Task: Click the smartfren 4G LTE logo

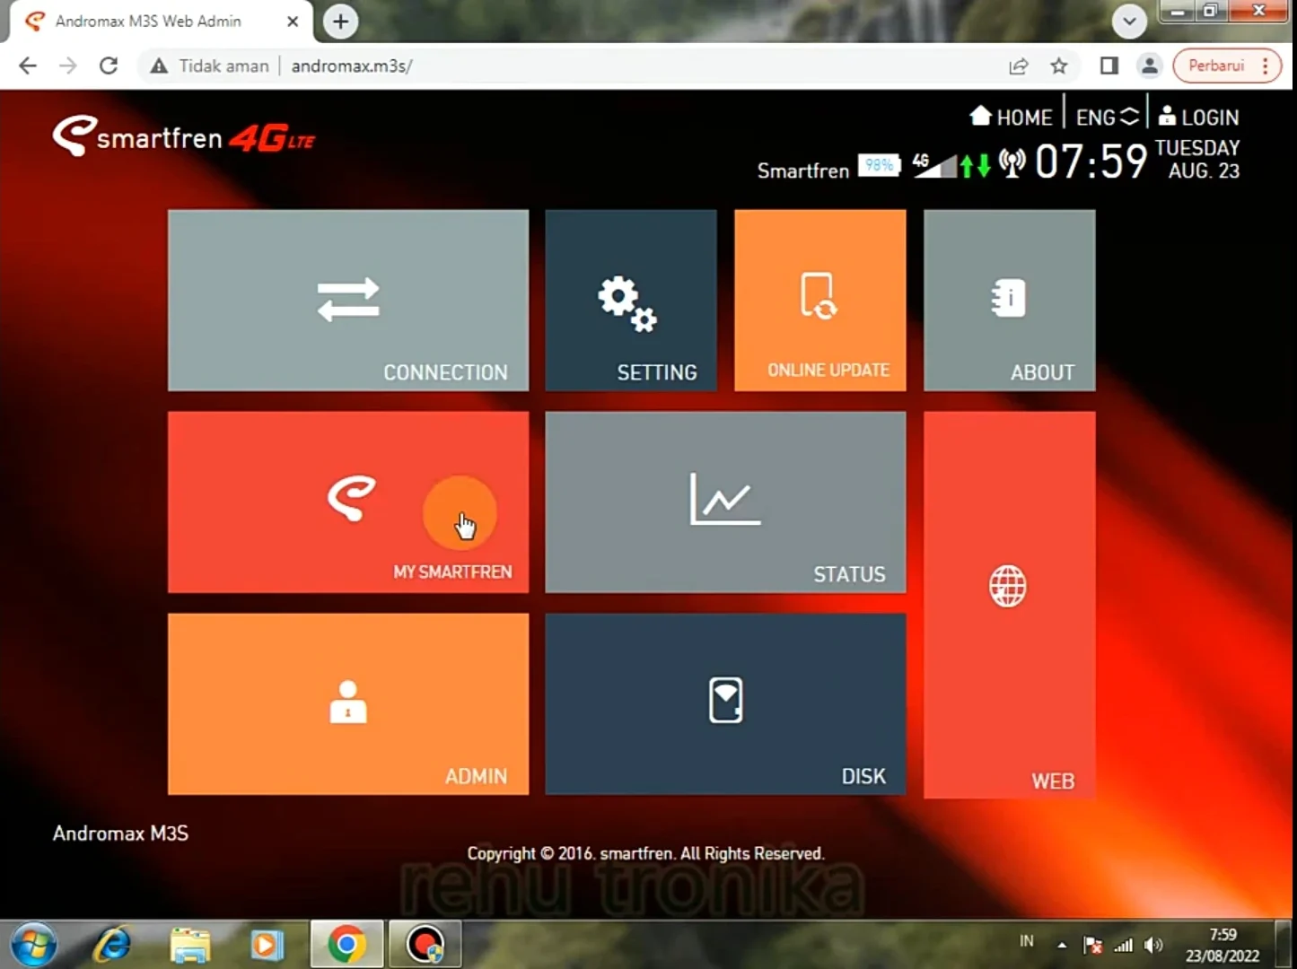Action: click(184, 136)
